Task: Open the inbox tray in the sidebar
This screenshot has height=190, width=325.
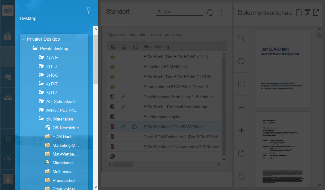Action: point(8,97)
